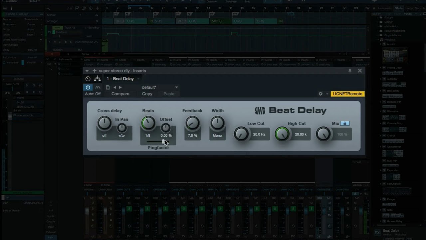
Task: Close the super stereo dly inserts window
Action: pyautogui.click(x=360, y=71)
